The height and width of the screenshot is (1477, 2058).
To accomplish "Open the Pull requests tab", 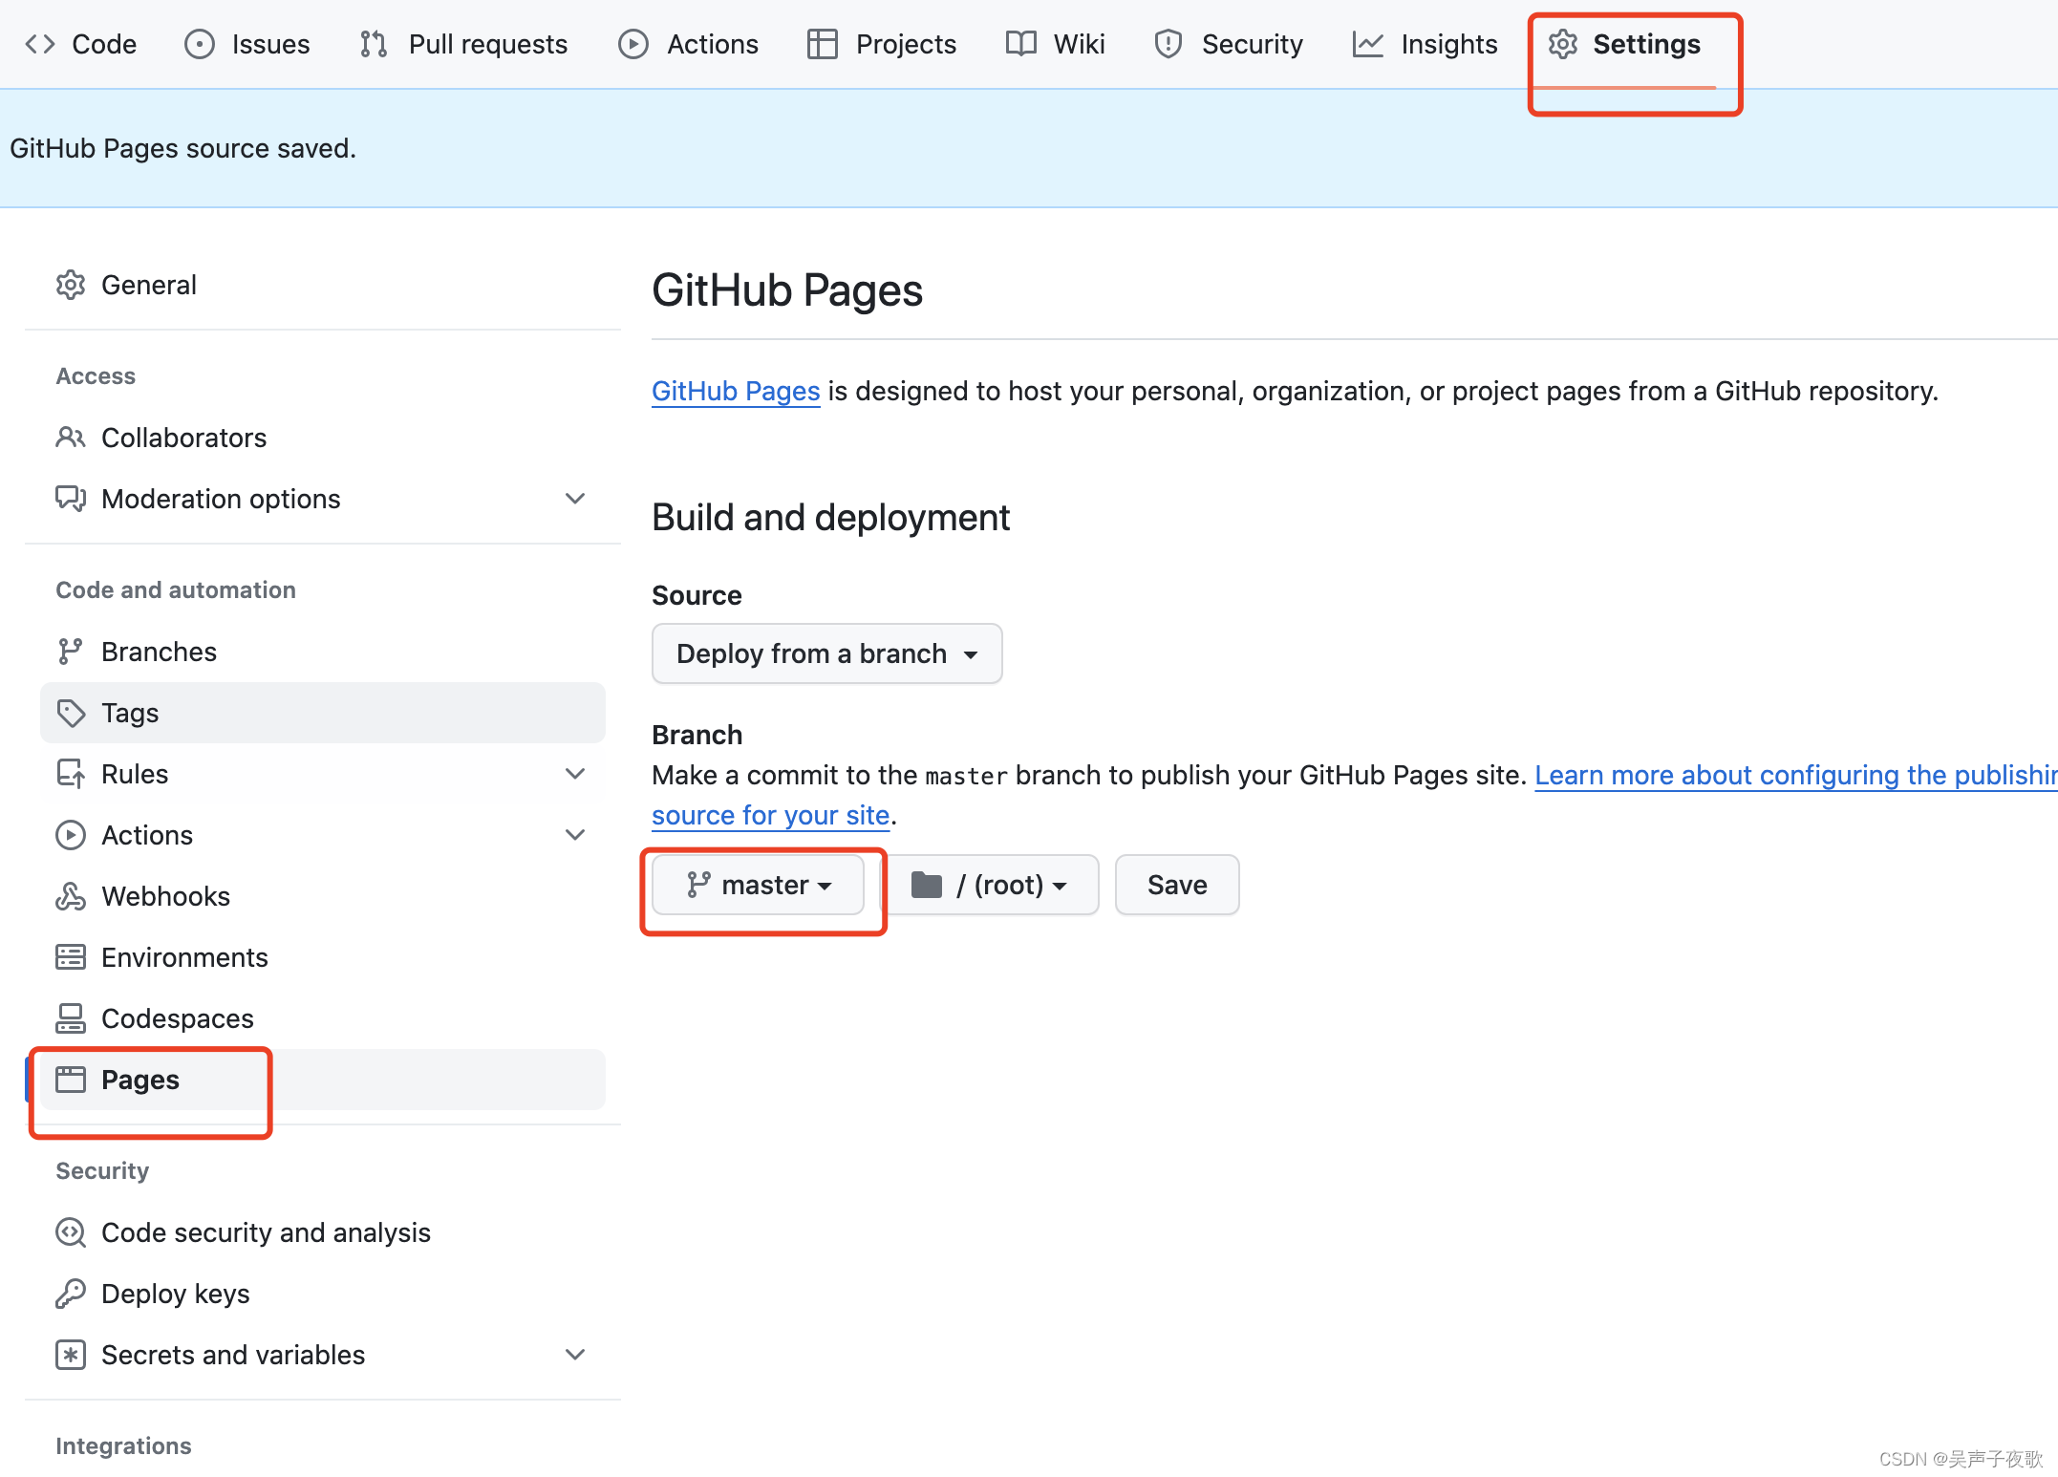I will [463, 44].
